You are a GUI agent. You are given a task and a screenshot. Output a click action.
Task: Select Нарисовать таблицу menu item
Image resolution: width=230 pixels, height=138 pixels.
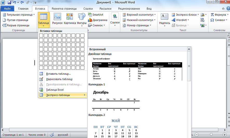click(59, 79)
